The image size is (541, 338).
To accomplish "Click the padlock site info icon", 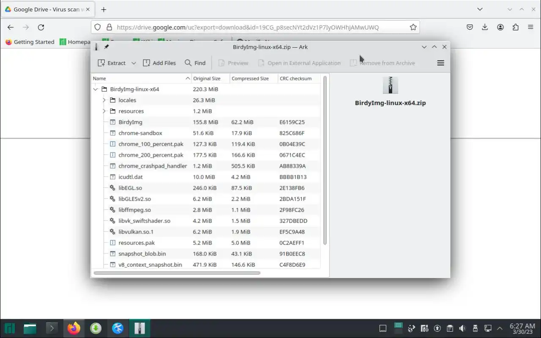I will pos(109,27).
